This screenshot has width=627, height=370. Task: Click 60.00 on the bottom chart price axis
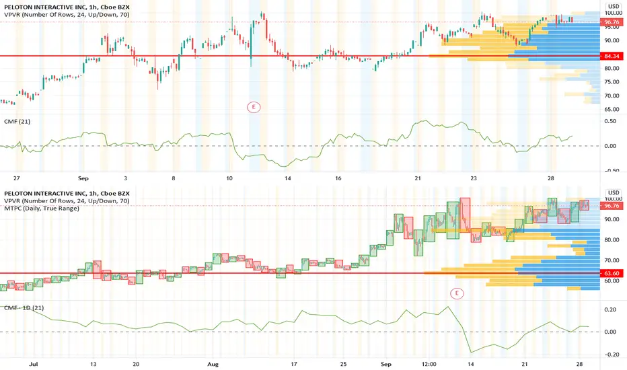(x=612, y=281)
